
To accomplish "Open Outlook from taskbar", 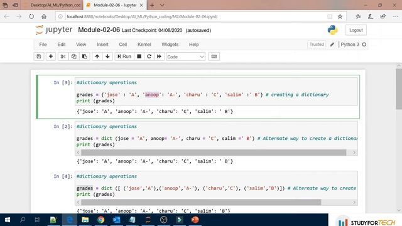I will click(116, 220).
